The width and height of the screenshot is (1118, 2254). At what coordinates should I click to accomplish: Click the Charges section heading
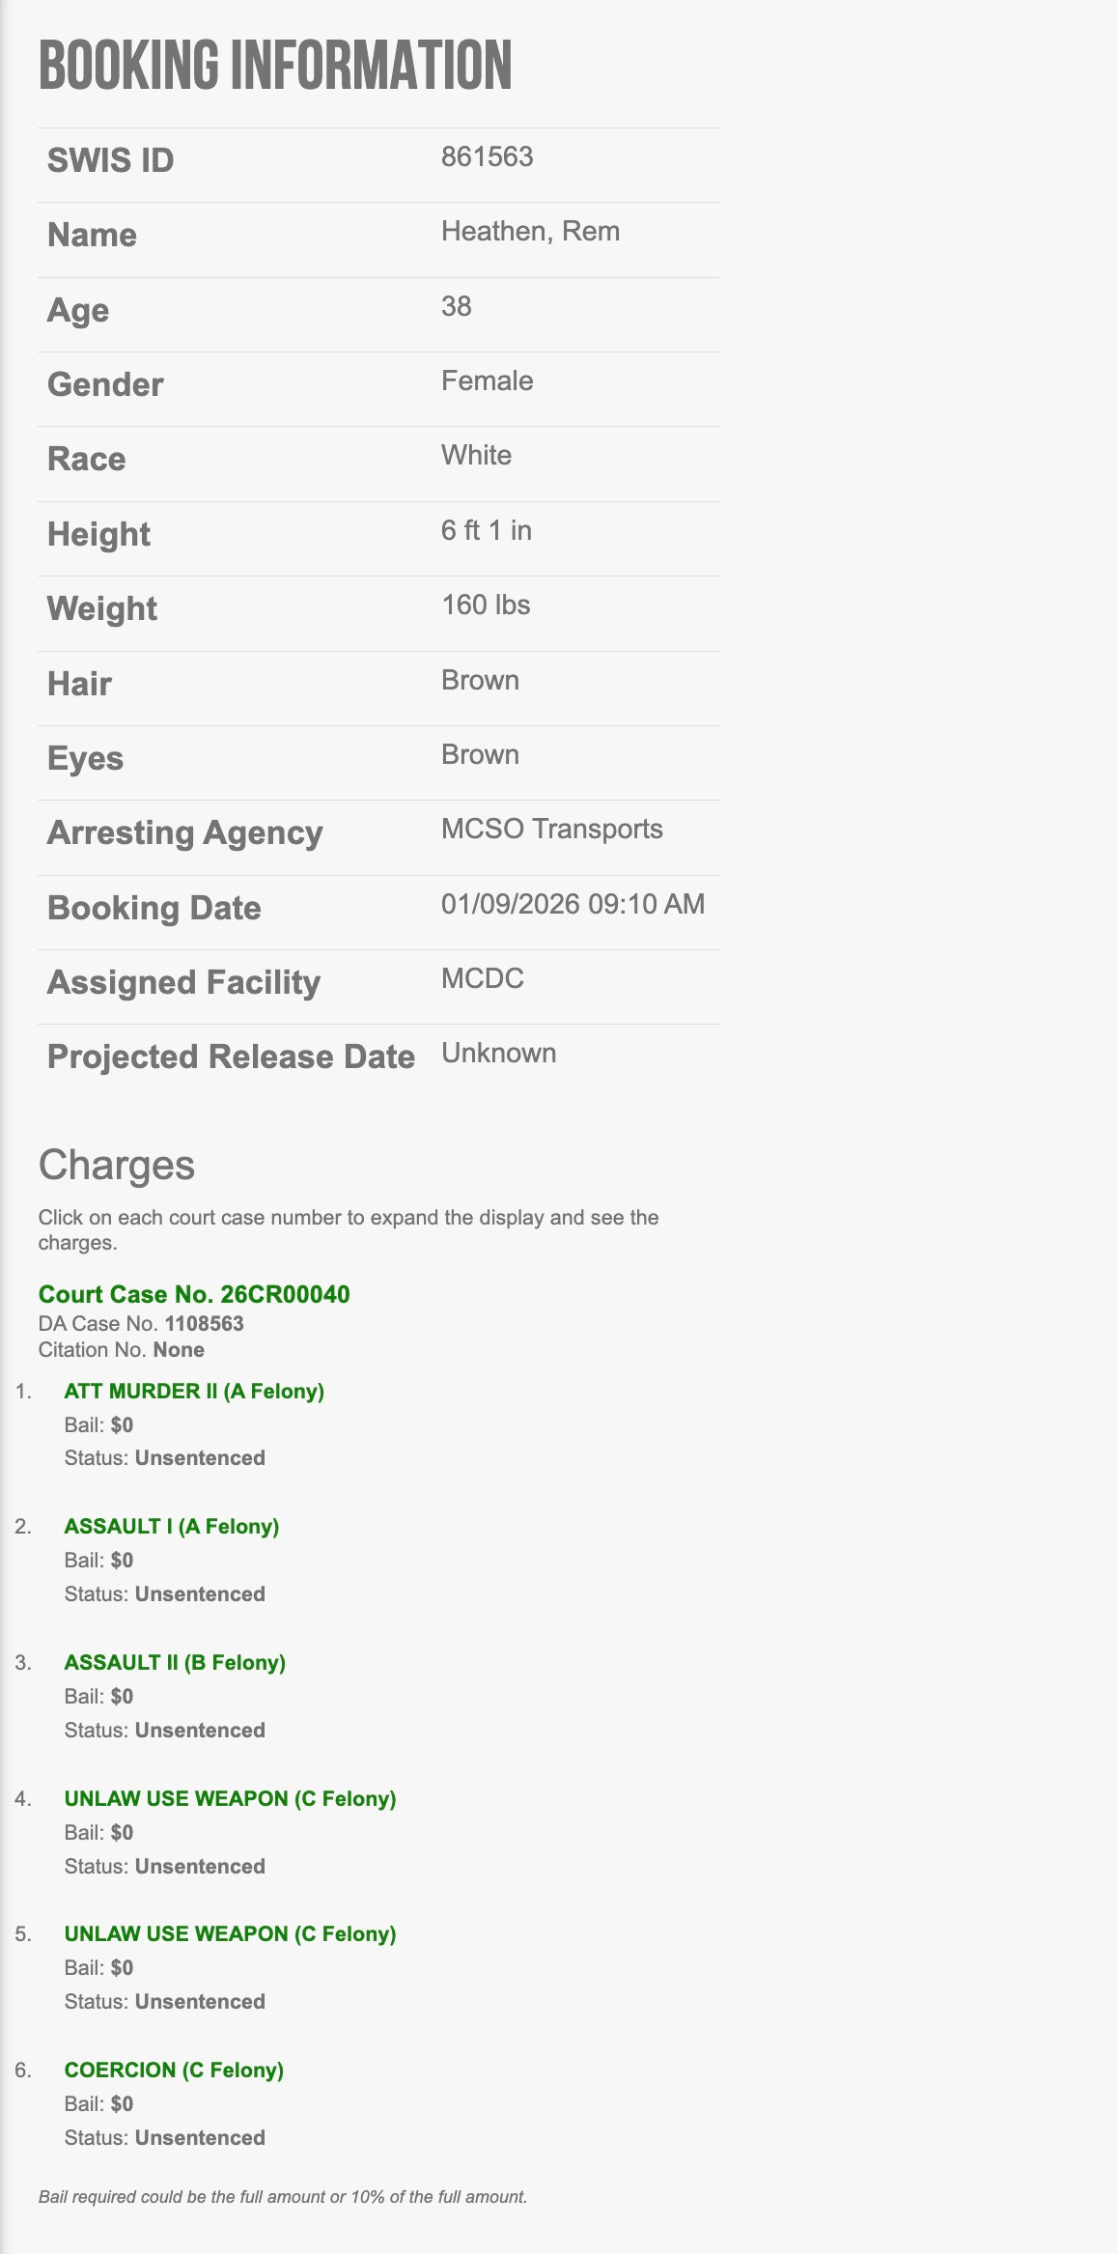[116, 1165]
